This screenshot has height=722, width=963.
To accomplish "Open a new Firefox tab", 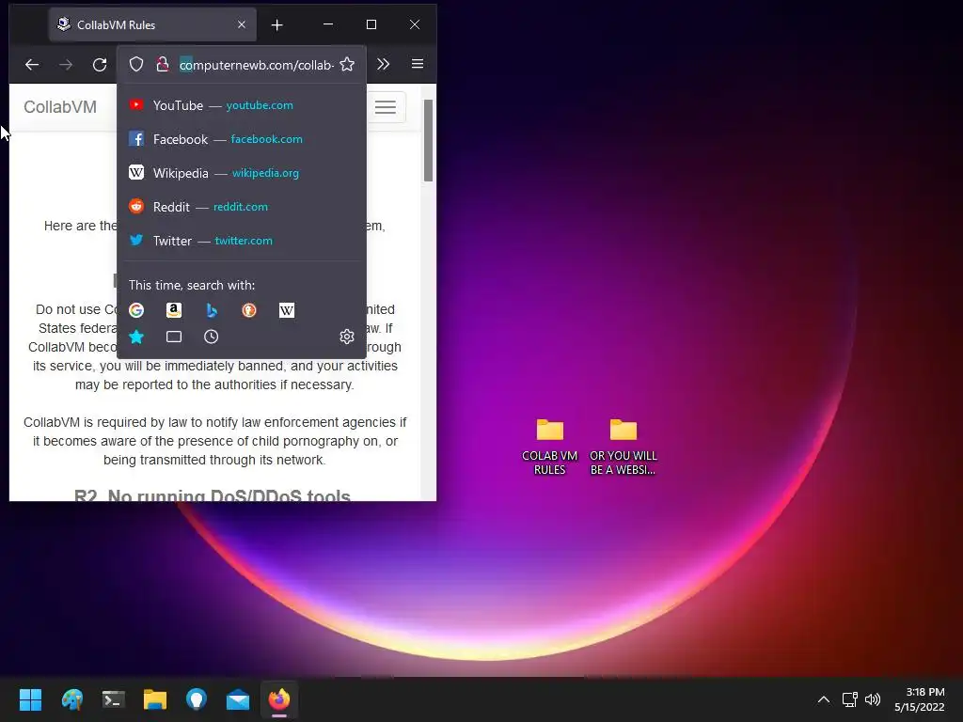I will (277, 25).
